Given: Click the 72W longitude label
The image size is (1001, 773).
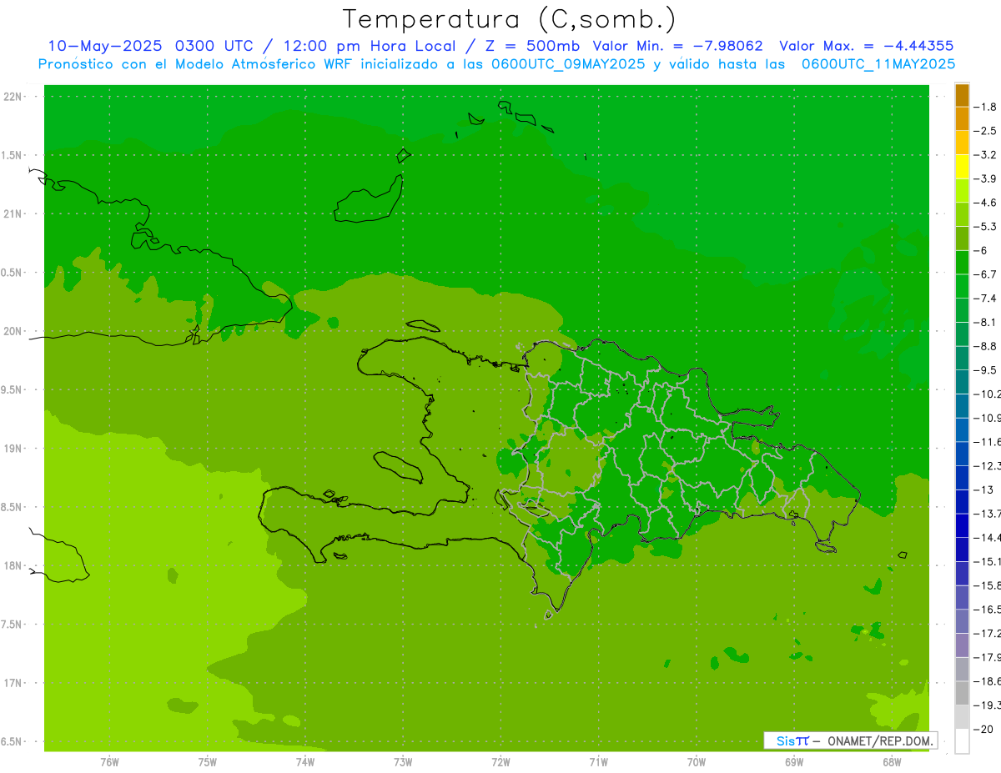Looking at the screenshot, I should click(500, 762).
